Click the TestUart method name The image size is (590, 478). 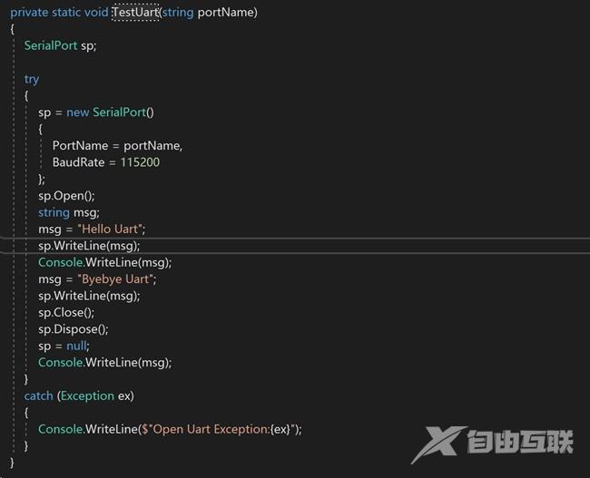tap(134, 13)
